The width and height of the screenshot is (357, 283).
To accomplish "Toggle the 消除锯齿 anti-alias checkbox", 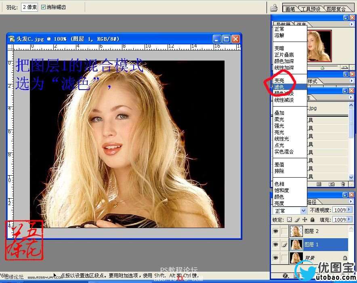I will (x=43, y=7).
